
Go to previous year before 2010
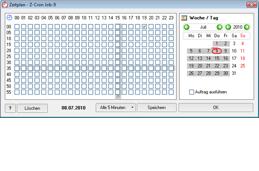228,27
